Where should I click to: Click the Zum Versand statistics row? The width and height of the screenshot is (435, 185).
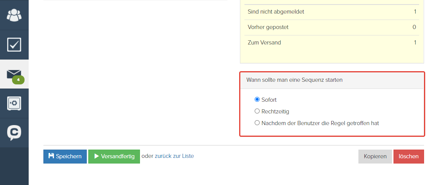(332, 43)
